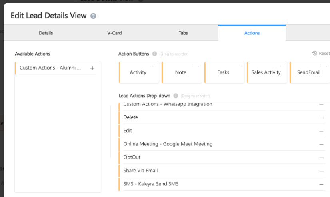Click info icon next to Action Buttons

click(154, 54)
